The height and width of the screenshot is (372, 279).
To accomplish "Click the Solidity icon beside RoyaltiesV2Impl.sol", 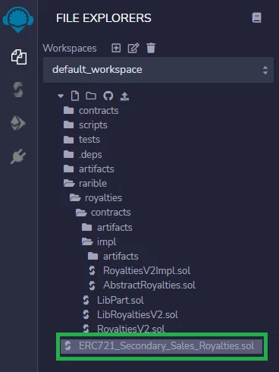I will point(92,271).
